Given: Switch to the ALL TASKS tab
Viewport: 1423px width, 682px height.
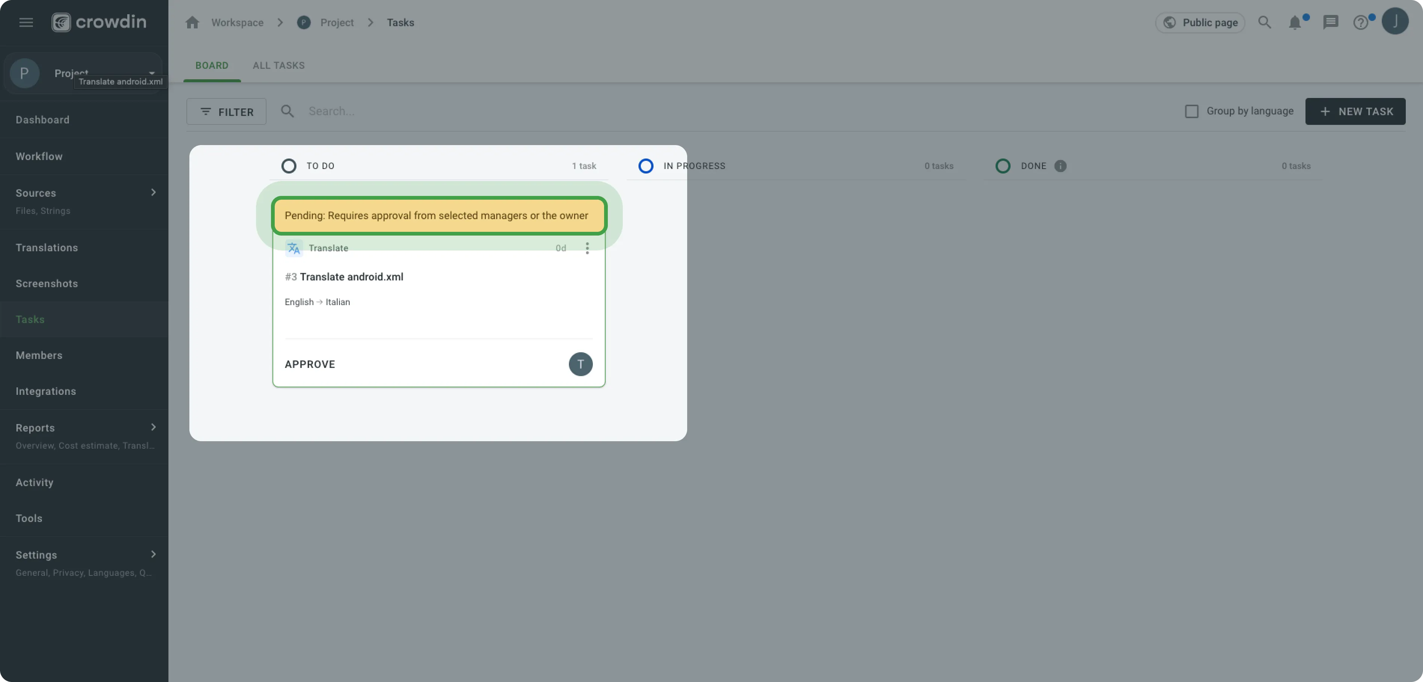Looking at the screenshot, I should pos(278,66).
